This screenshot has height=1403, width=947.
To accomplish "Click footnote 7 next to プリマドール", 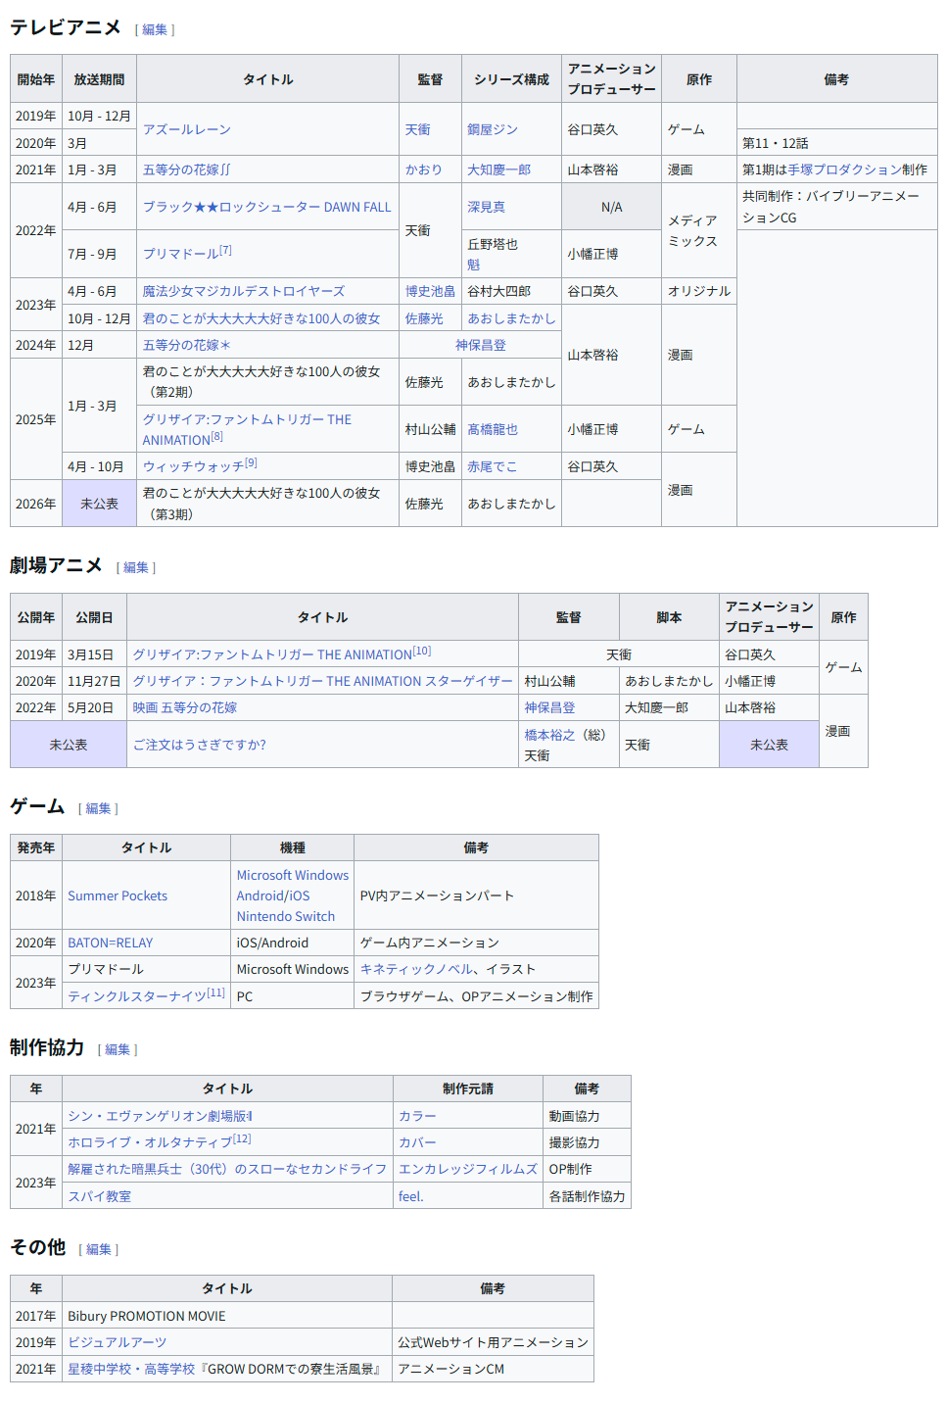I will [226, 251].
